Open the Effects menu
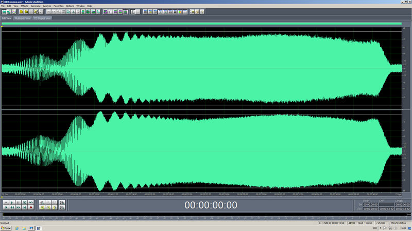Screen dimensions: 412x231 24,6
